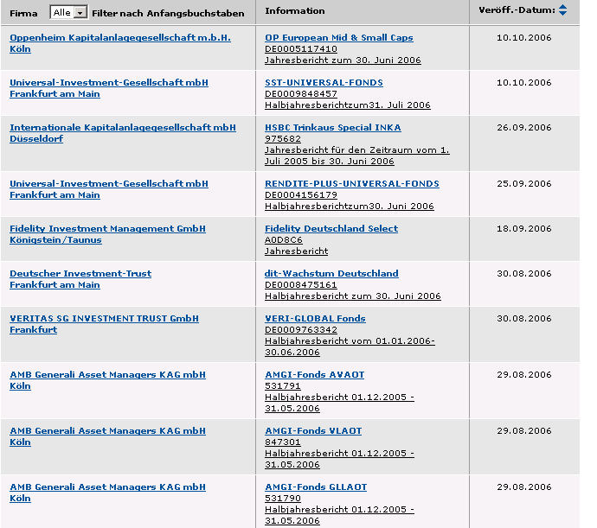Screen dimensions: 597x528
Task: Click ISIN DE0009763342
Action: [x=301, y=330]
